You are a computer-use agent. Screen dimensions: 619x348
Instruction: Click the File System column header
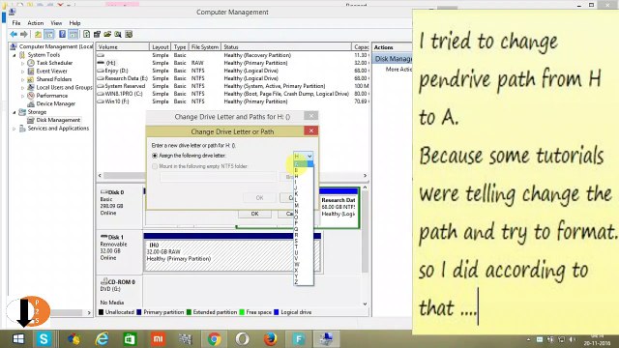205,47
